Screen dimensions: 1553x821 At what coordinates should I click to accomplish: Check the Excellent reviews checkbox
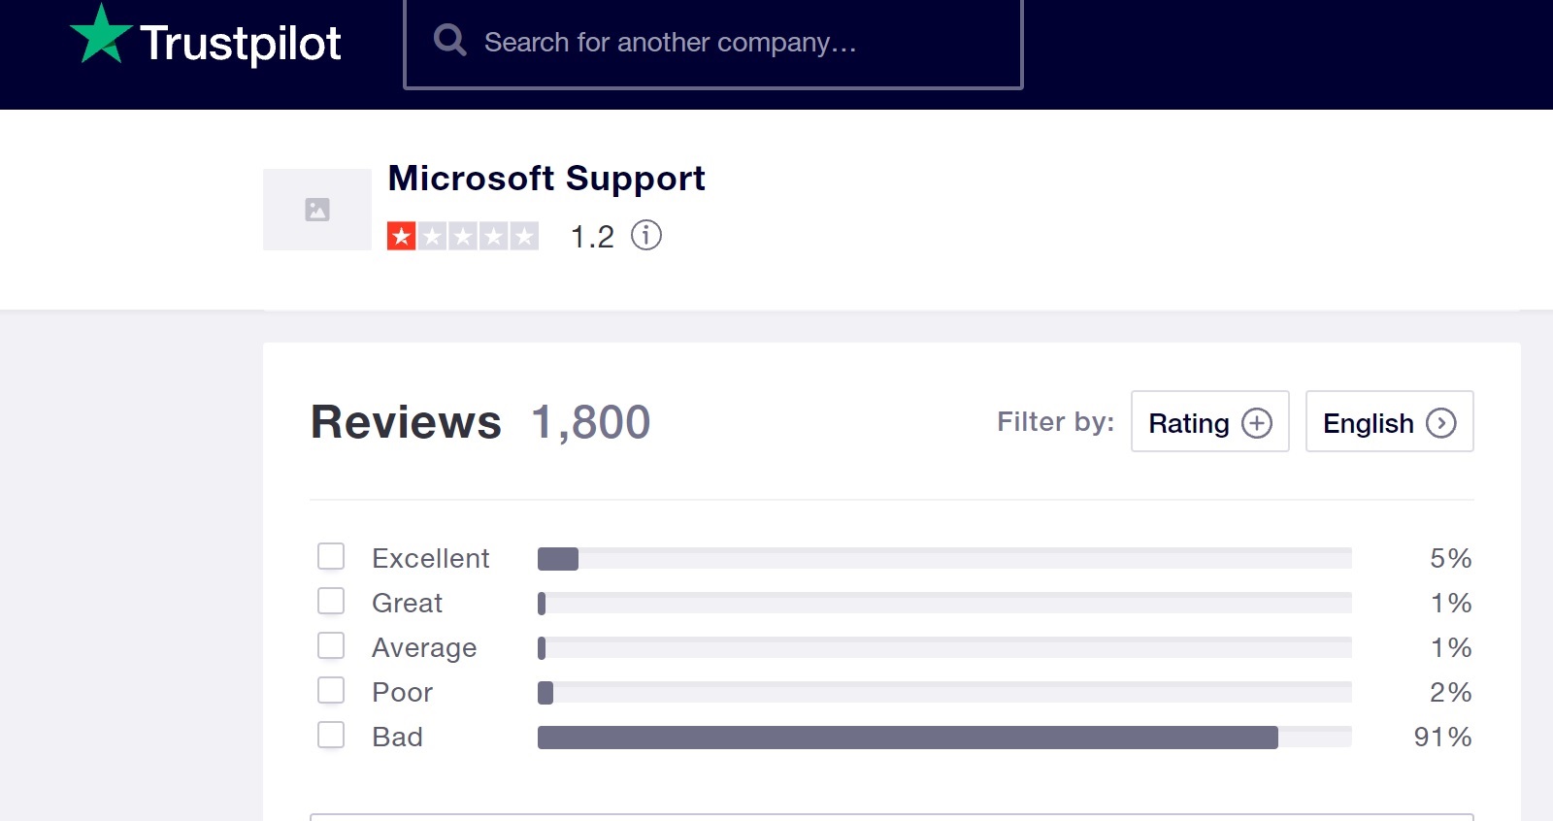(x=331, y=556)
